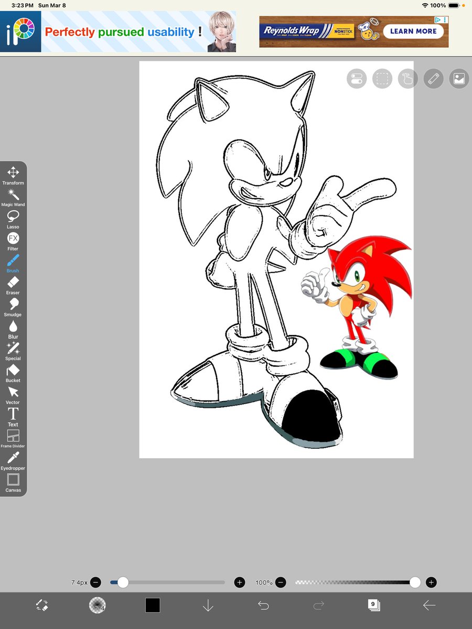Redo the last undone action
472x629 pixels.
pos(318,605)
